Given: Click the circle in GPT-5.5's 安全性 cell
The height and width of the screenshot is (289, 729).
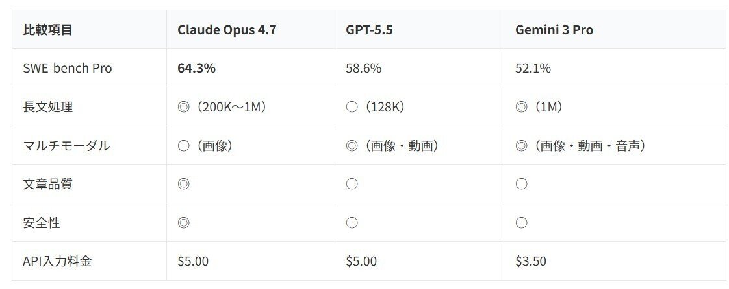Looking at the screenshot, I should click(x=352, y=223).
